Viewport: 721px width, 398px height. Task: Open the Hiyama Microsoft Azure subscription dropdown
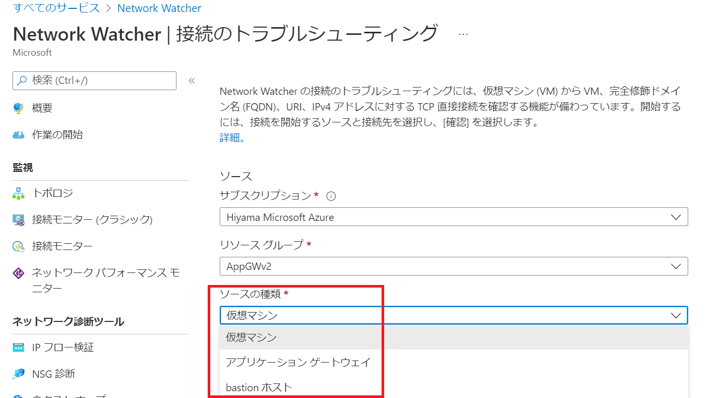[454, 217]
